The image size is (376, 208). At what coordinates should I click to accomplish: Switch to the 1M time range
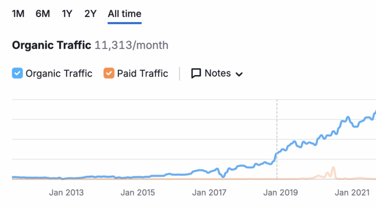point(18,14)
